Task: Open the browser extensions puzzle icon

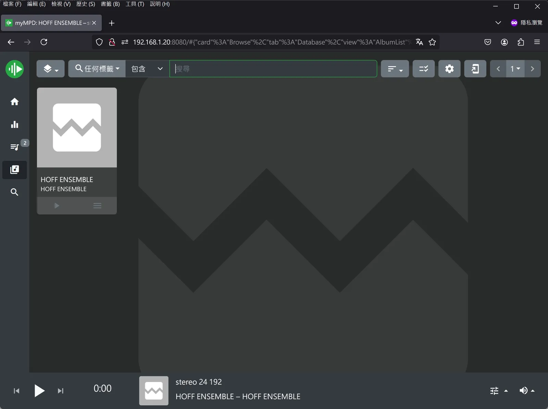Action: pyautogui.click(x=521, y=42)
